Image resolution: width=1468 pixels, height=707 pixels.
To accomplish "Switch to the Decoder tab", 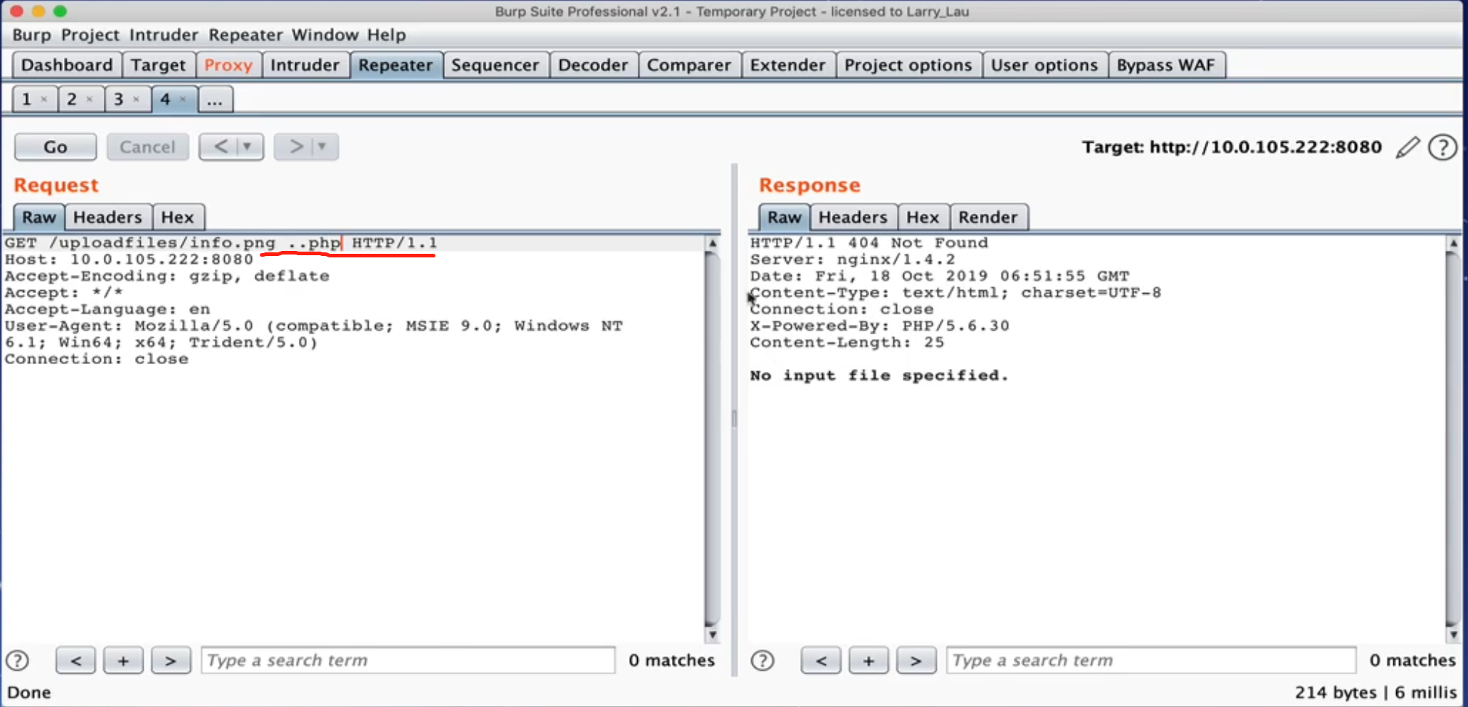I will tap(593, 65).
